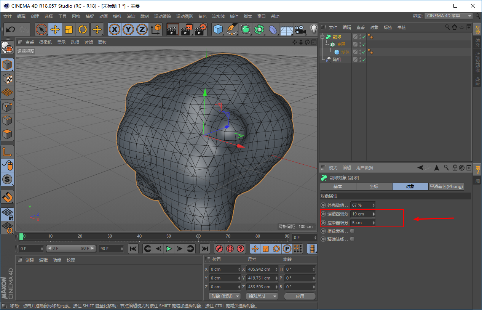Click the 应用 button

click(x=300, y=296)
